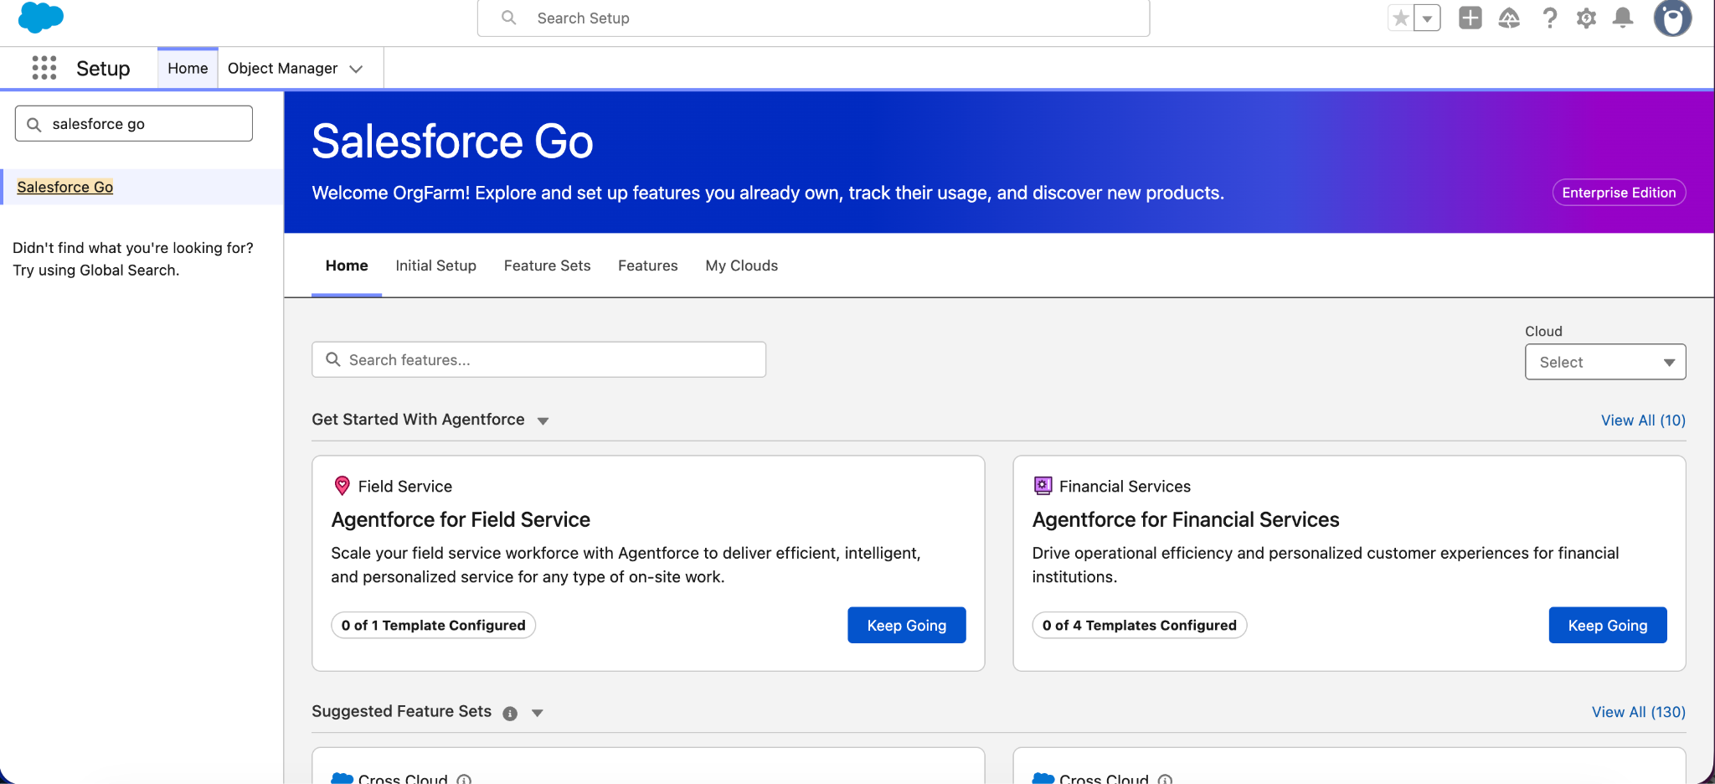Click the Search features input field
The height and width of the screenshot is (784, 1715).
[x=538, y=359]
